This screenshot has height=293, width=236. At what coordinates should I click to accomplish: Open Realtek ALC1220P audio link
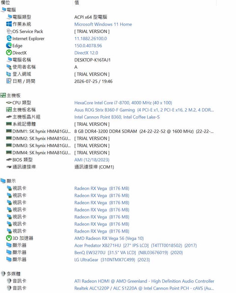click(x=144, y=288)
